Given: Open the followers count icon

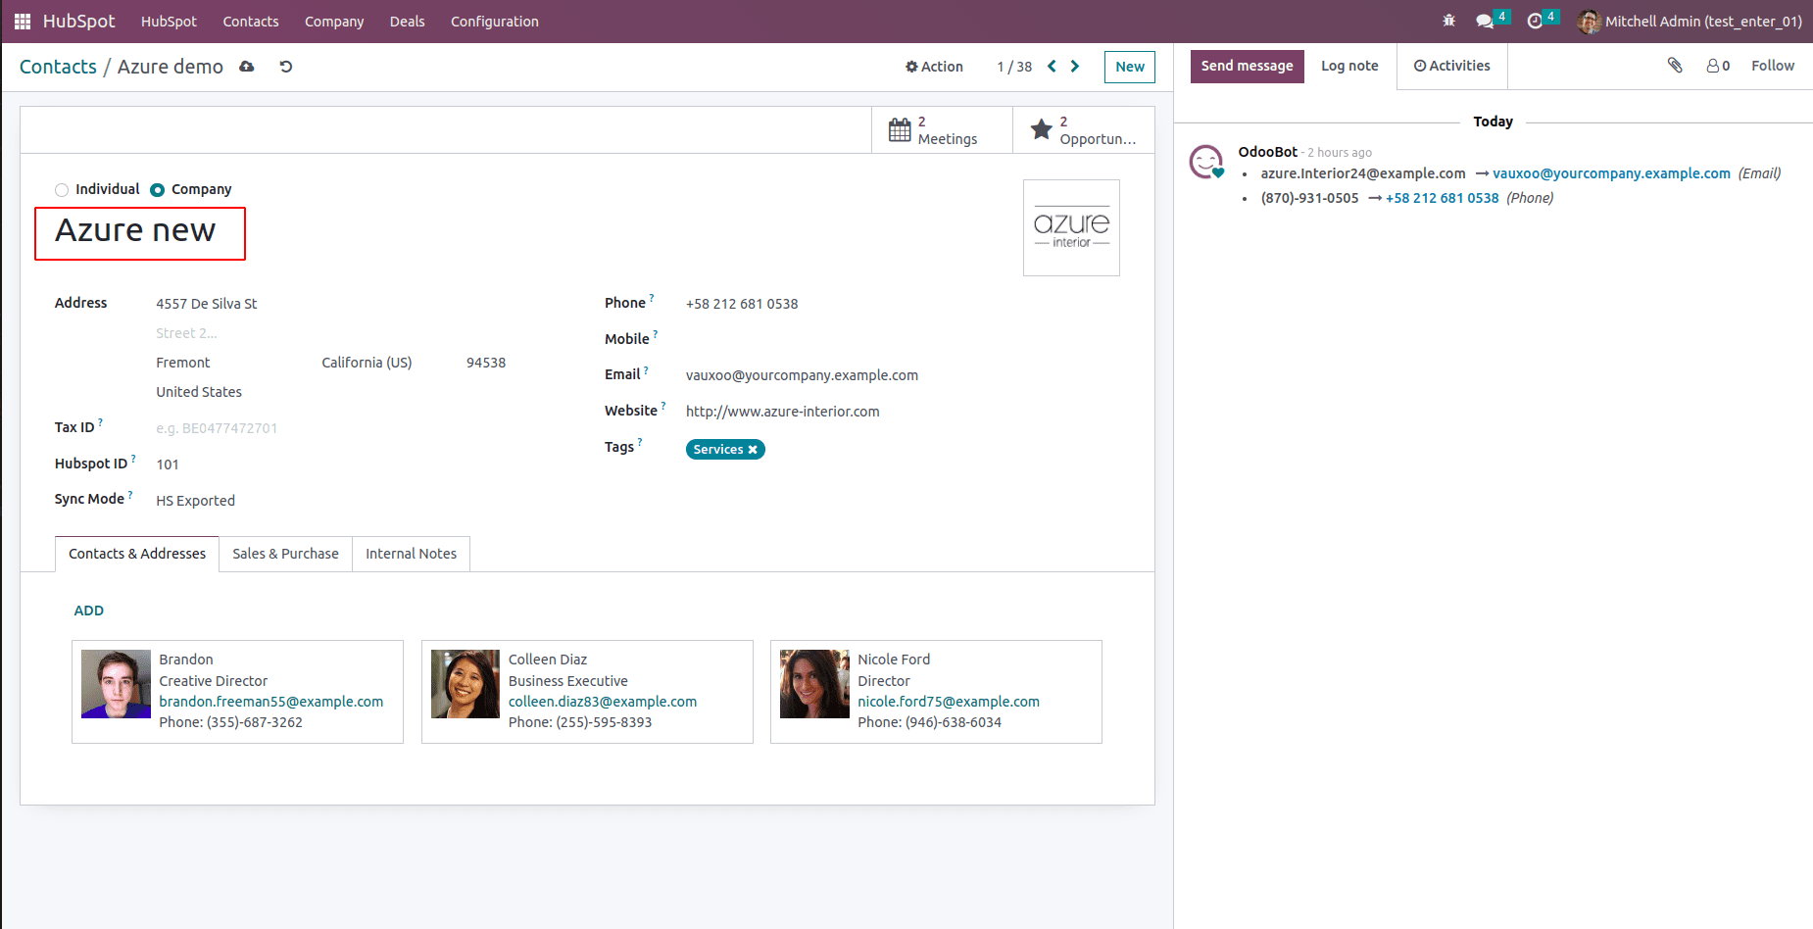Looking at the screenshot, I should tap(1718, 66).
